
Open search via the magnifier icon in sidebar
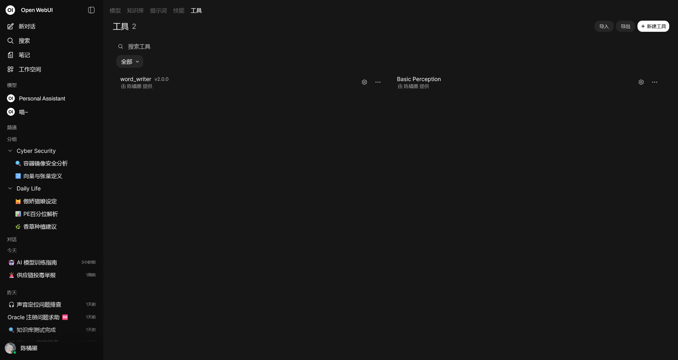coord(10,41)
